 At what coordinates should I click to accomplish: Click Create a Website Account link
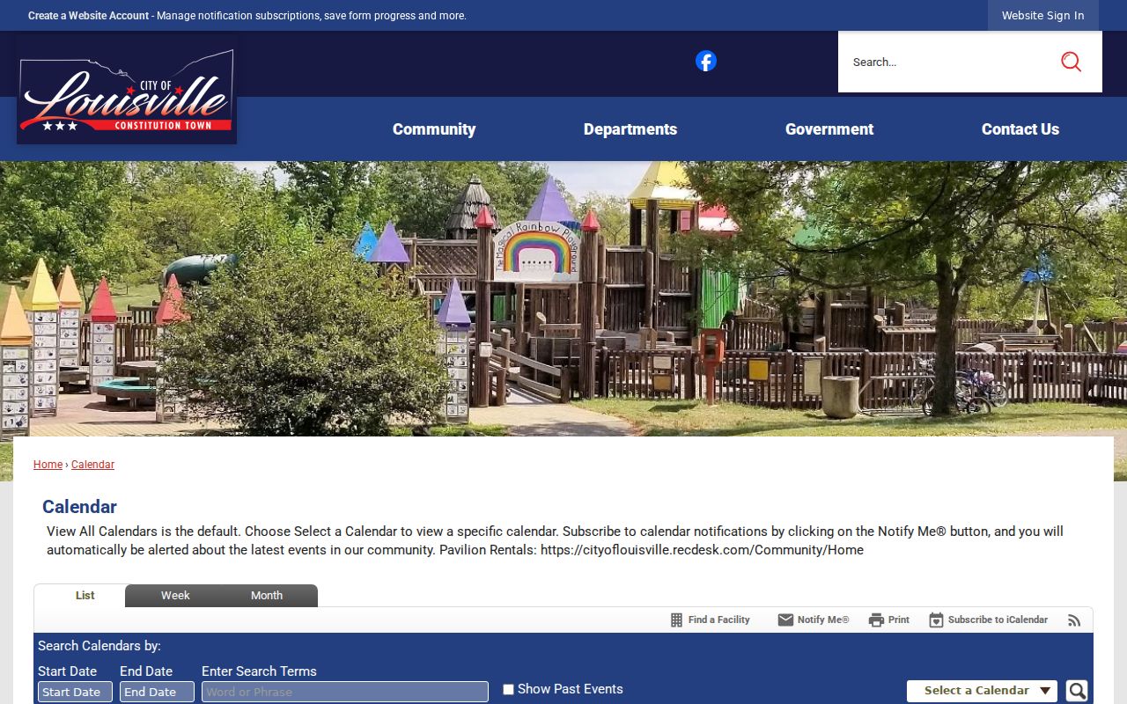tap(88, 16)
